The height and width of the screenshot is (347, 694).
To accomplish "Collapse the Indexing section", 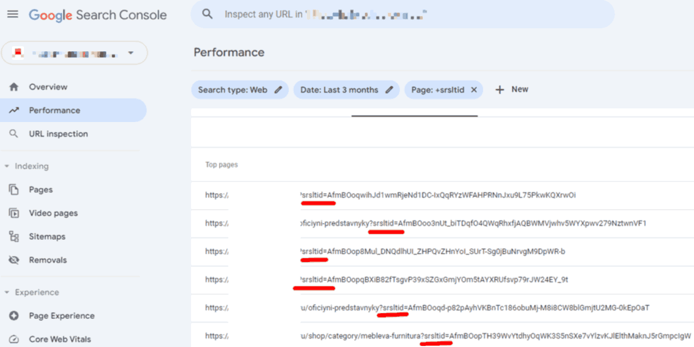I will [x=27, y=166].
